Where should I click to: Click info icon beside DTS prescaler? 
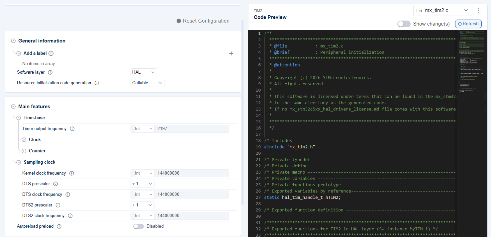pyautogui.click(x=55, y=184)
